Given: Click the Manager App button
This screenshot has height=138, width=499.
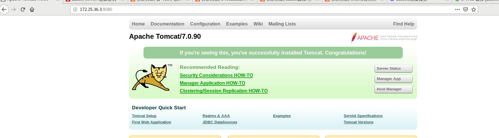Looking at the screenshot, I should coord(393,79).
